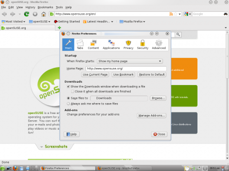
Task: Reload the page with the green Reload icon
Action: pyautogui.click(x=27, y=14)
